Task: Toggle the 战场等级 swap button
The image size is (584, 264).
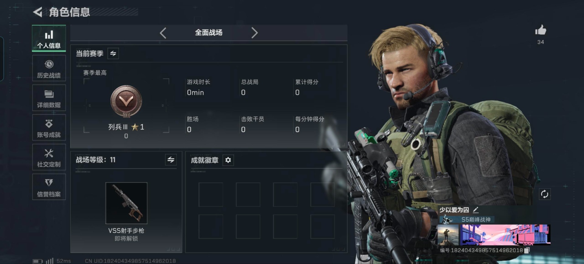Action: tap(171, 160)
